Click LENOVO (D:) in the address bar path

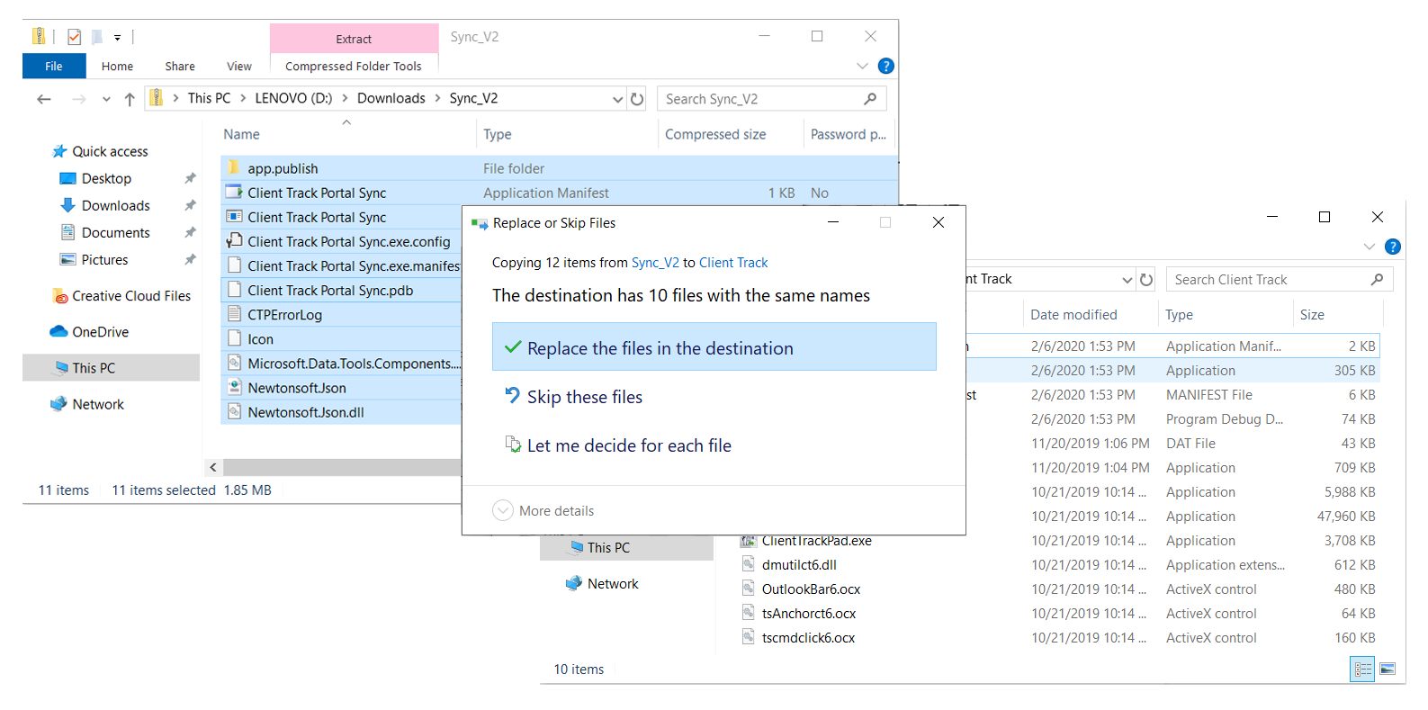tap(293, 98)
